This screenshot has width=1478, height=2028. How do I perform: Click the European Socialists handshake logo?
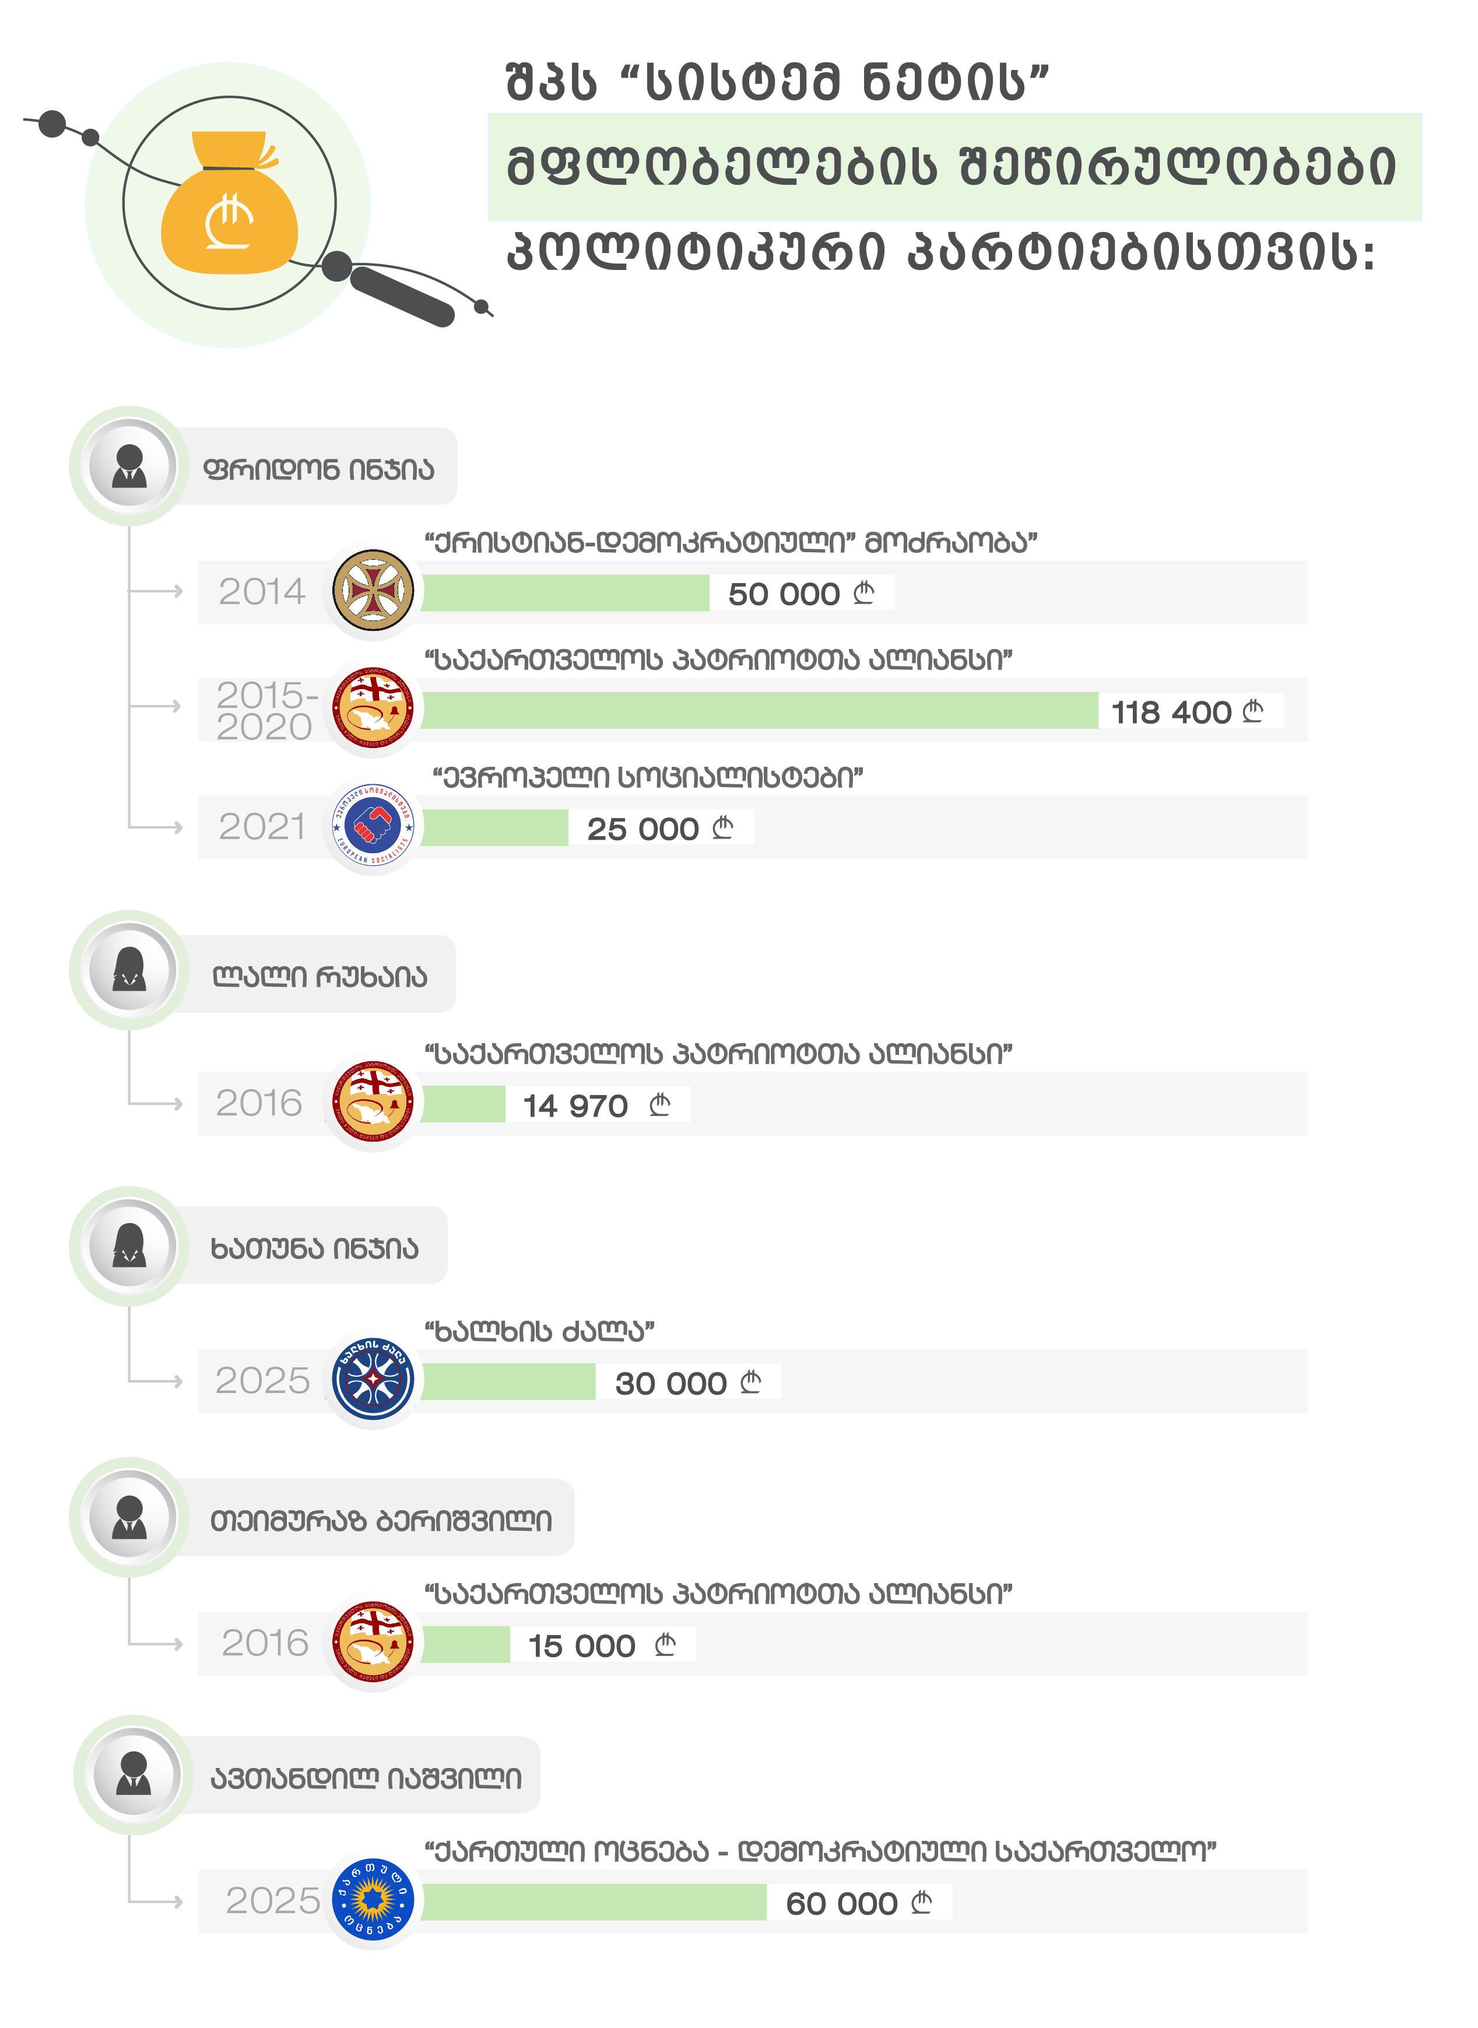click(x=373, y=826)
